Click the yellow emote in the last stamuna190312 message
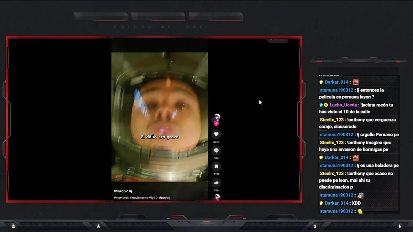This screenshot has height=232, width=413. point(360,211)
